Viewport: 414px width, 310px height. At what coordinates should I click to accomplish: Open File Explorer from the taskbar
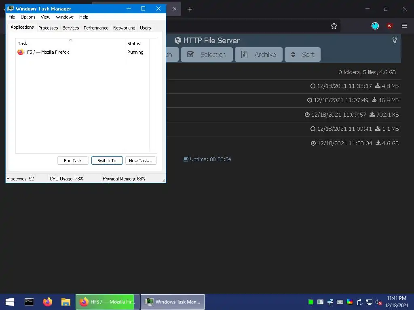point(66,302)
